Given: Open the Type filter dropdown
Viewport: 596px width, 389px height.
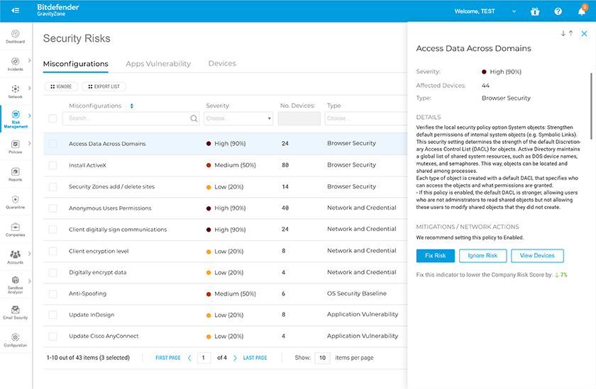Looking at the screenshot, I should point(366,118).
